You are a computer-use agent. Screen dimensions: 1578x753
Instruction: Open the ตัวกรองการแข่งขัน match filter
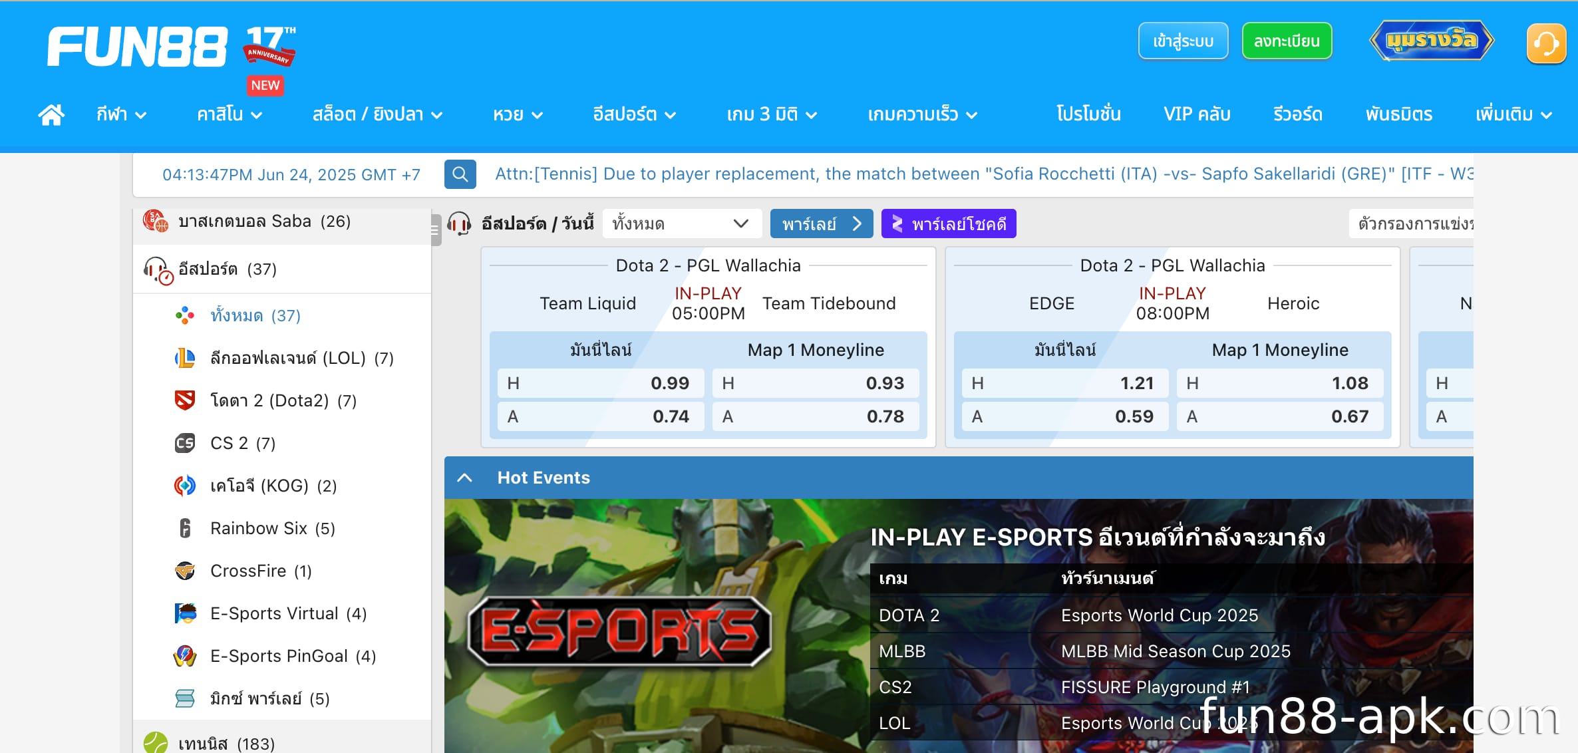[1412, 224]
